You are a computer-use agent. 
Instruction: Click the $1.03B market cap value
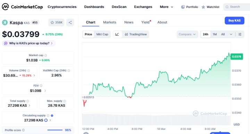(32, 60)
